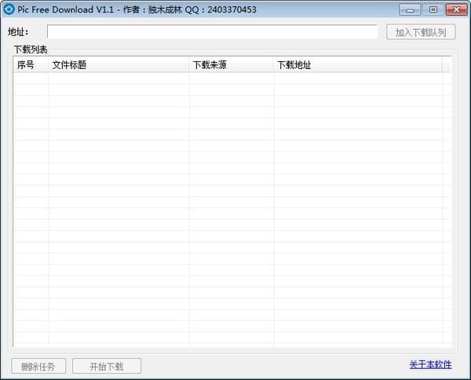Screen dimensions: 471x380
Task: Focus the 地址 address input field
Action: tap(212, 32)
